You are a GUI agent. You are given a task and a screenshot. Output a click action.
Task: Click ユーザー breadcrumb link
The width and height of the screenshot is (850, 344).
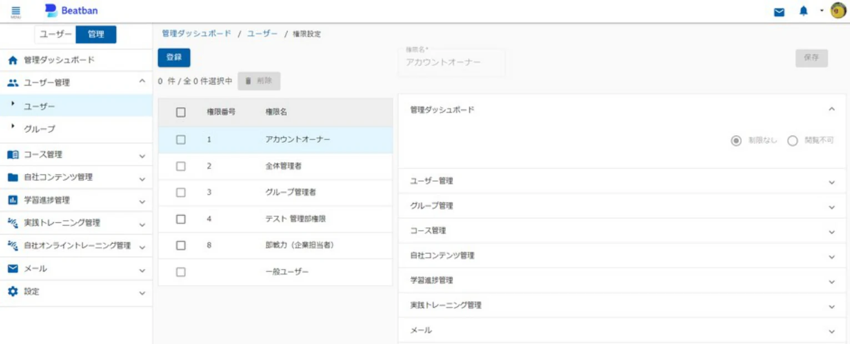262,33
